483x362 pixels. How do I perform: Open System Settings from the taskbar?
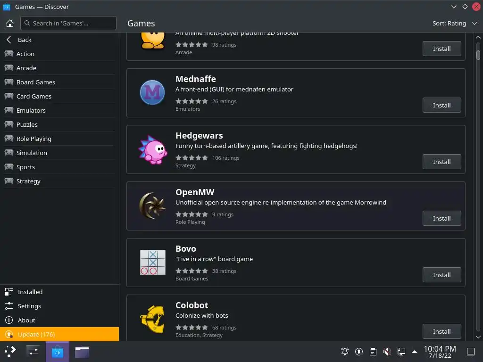click(x=33, y=352)
